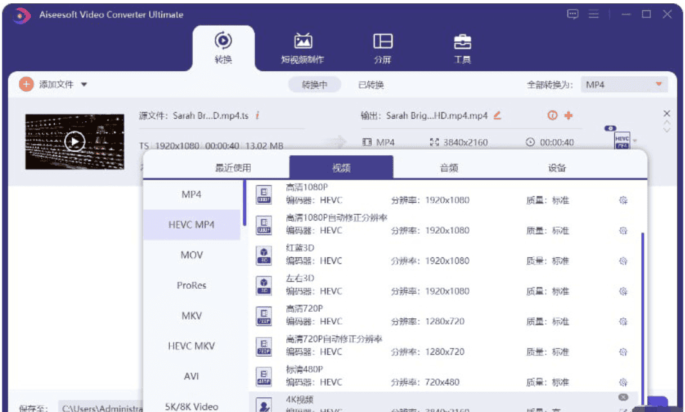Image resolution: width=685 pixels, height=412 pixels.
Task: Open settings gear for 高清1080P profile
Action: 623,200
